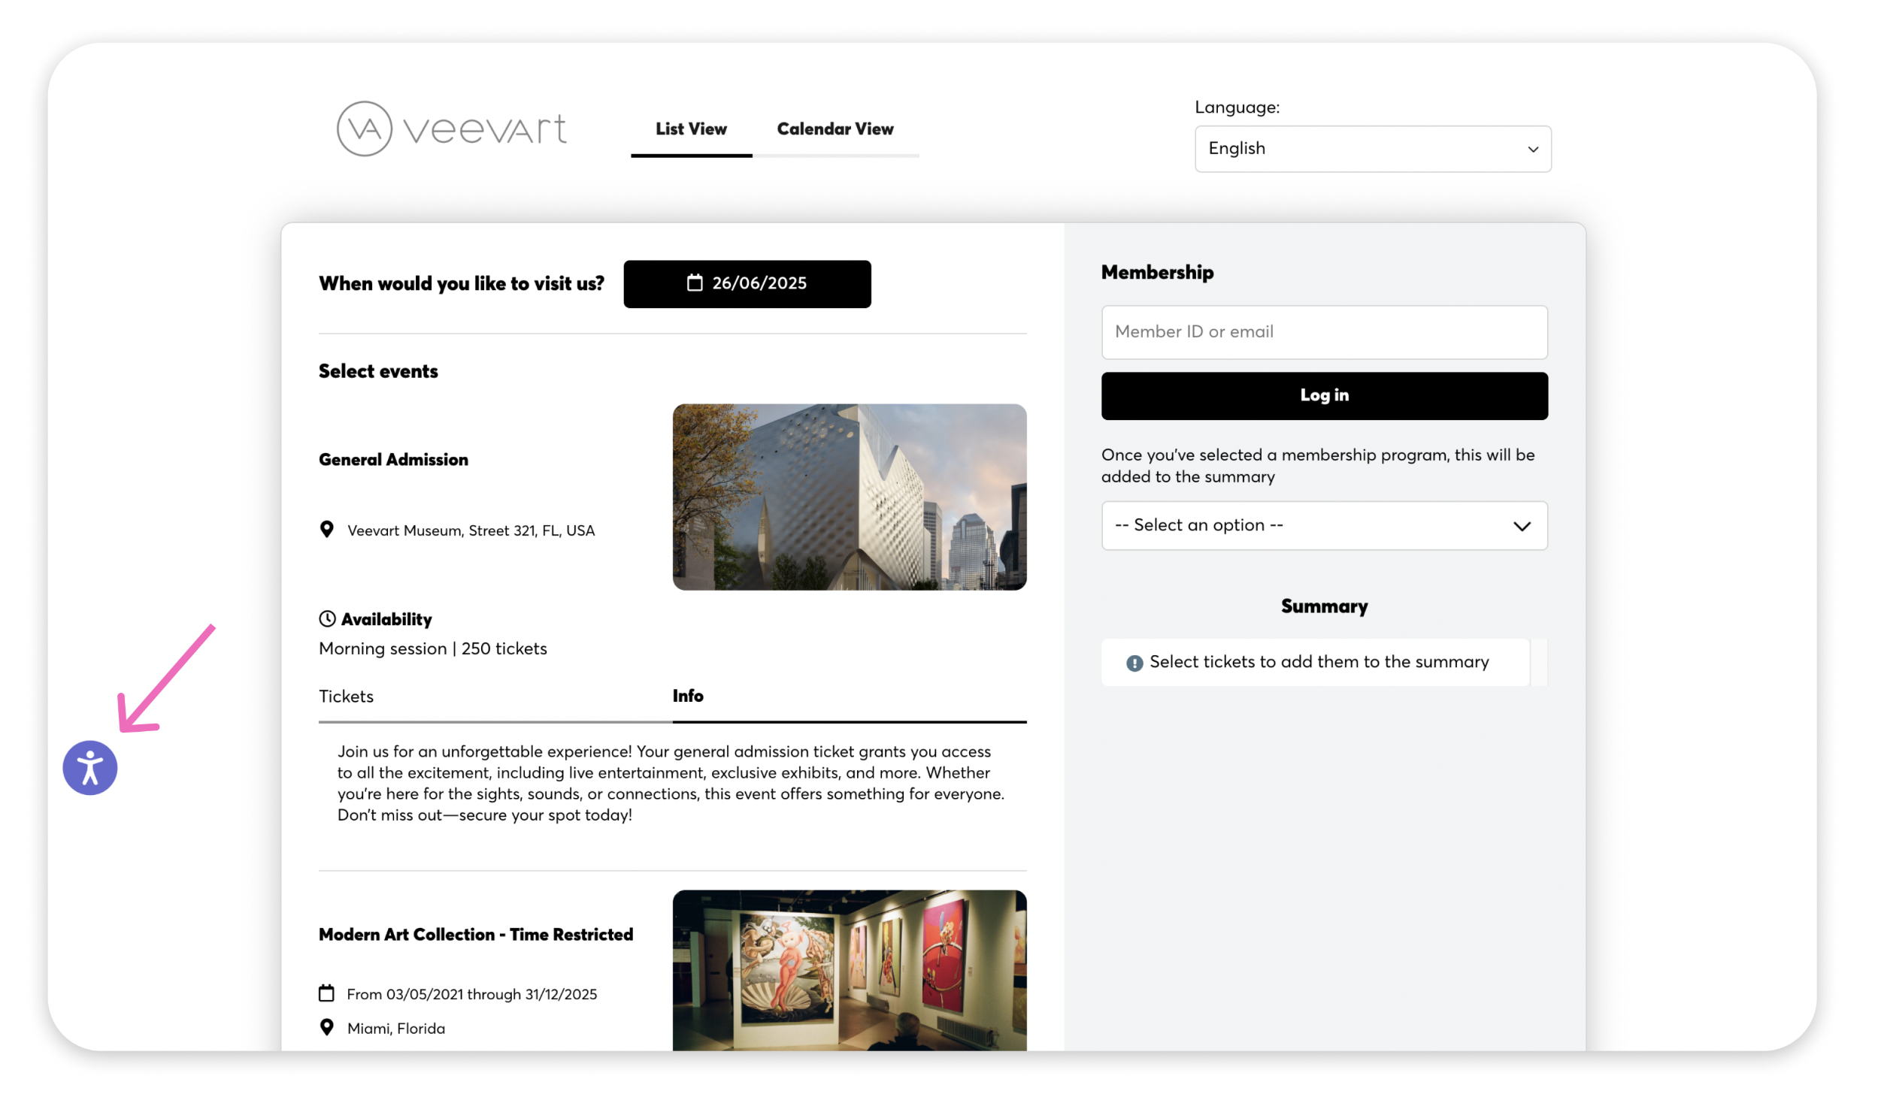This screenshot has width=1878, height=1094.
Task: Click the info alert icon in Summary
Action: pos(1134,662)
